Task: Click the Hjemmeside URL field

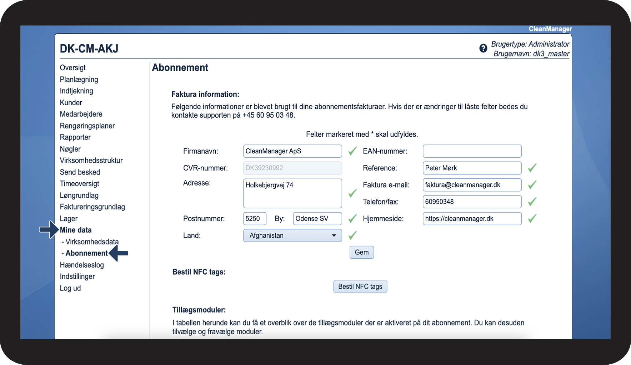Action: pos(472,219)
